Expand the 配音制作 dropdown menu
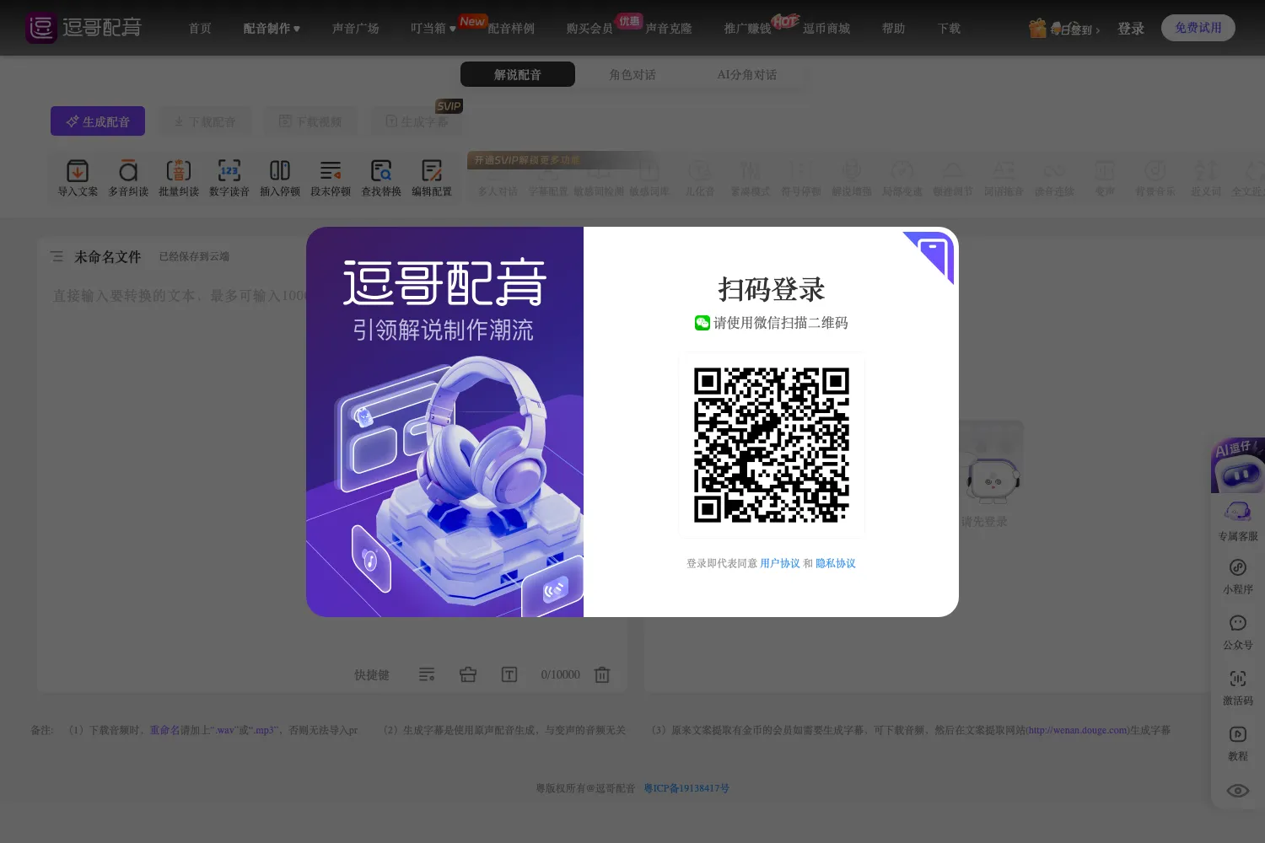 [x=272, y=29]
